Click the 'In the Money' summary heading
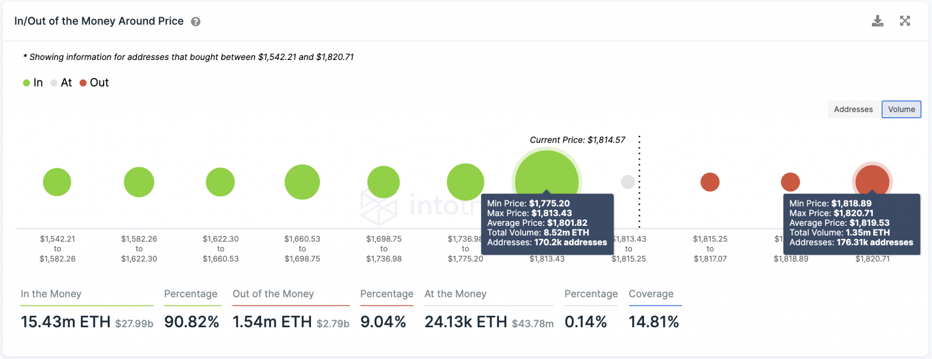Viewport: 932px width, 359px height. coord(51,294)
